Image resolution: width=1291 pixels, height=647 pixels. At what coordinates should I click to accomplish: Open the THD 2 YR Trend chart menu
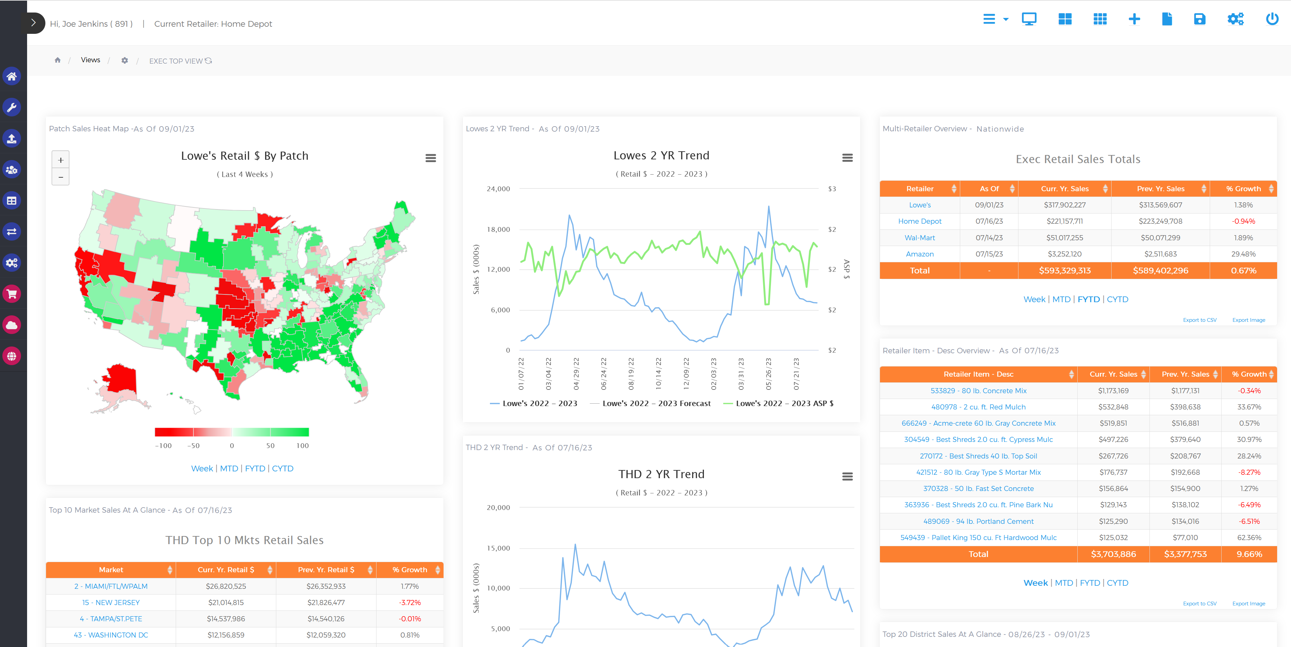pyautogui.click(x=848, y=477)
